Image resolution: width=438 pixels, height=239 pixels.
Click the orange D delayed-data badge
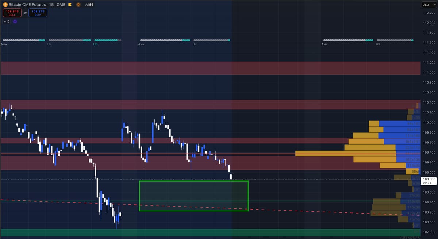coord(78,5)
